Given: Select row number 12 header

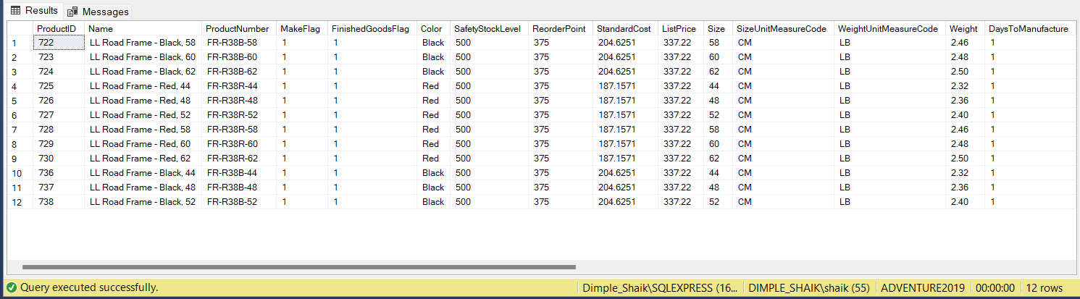Looking at the screenshot, I should 16,202.
